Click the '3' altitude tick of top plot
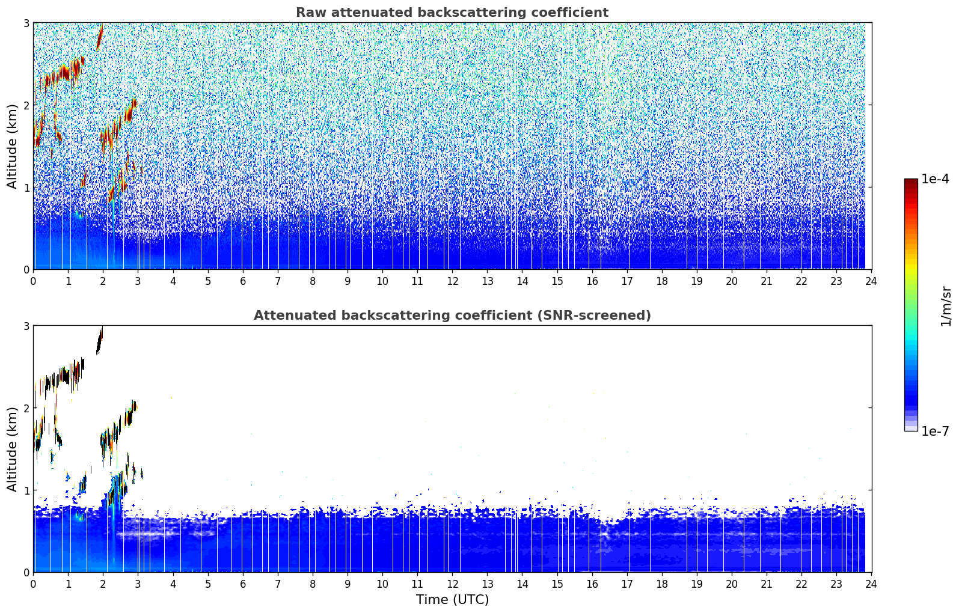This screenshot has height=613, width=959. tap(26, 23)
